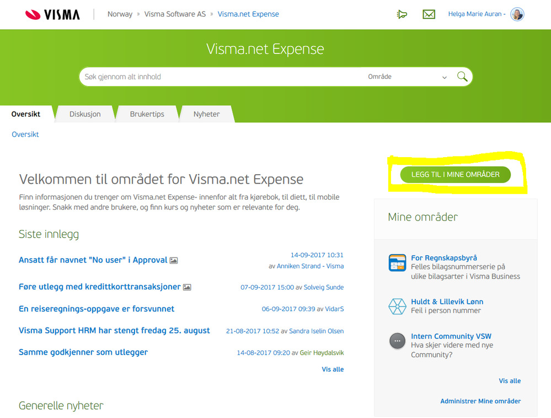This screenshot has width=551, height=418.
Task: Click the date 14-09-2017 10:31
Action: click(317, 255)
